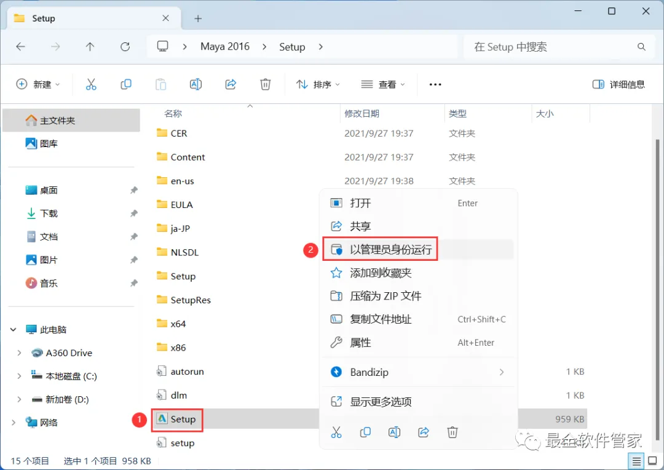Click the PC monitor icon in address bar
The image size is (664, 470).
(x=162, y=46)
